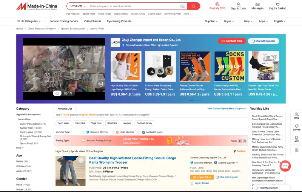Viewport: 302px width, 192px height.
Task: Open Messages envelope icon
Action: [x=257, y=4]
